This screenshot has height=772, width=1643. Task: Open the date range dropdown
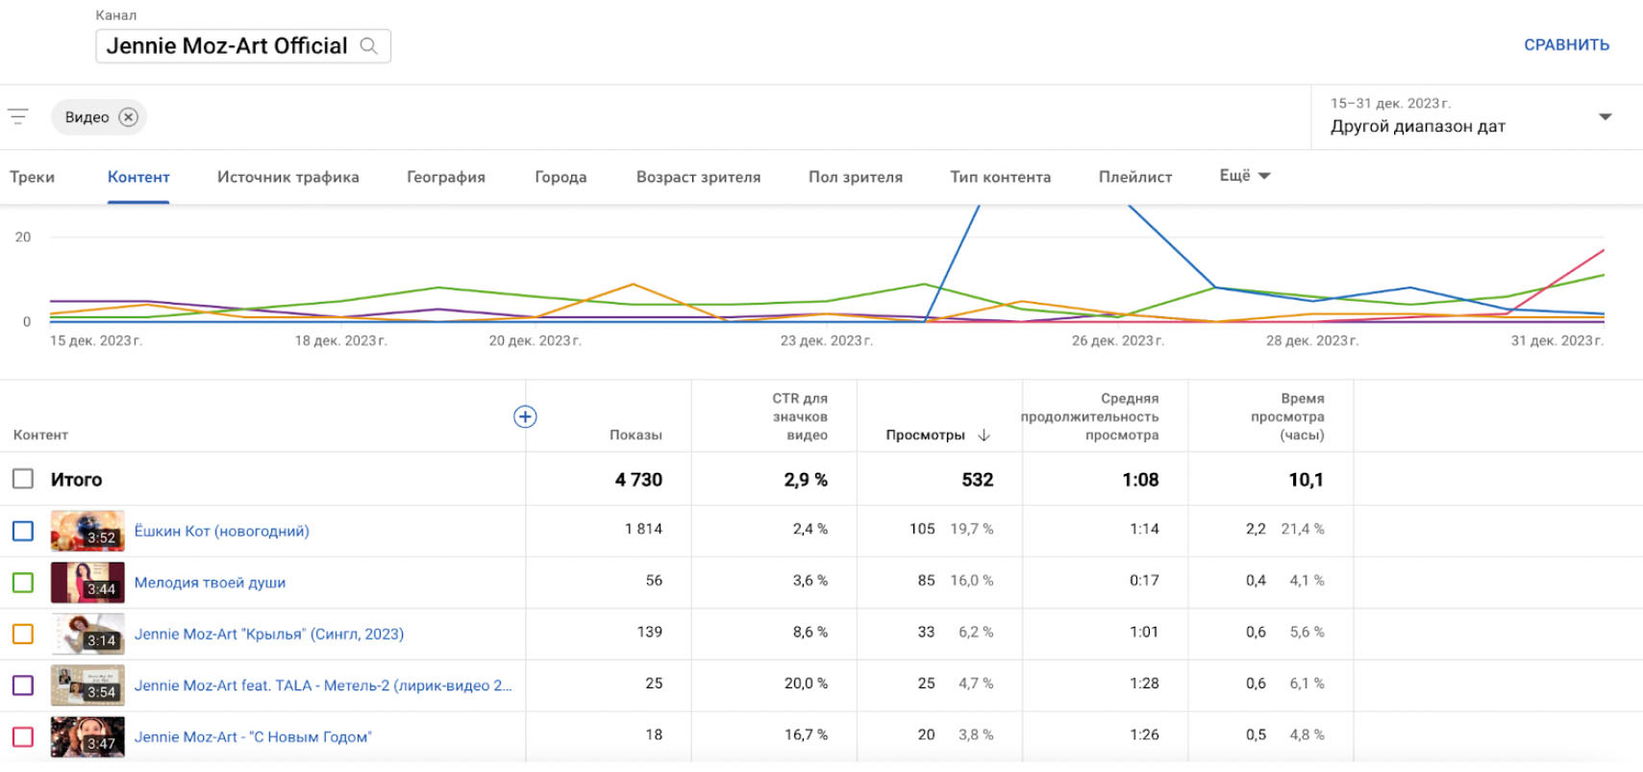[x=1604, y=117]
